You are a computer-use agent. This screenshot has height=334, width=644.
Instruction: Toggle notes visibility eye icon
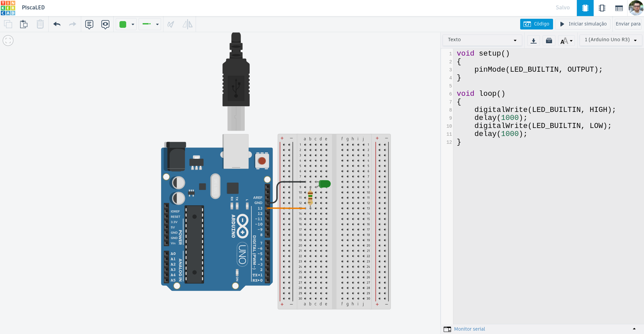click(x=105, y=24)
